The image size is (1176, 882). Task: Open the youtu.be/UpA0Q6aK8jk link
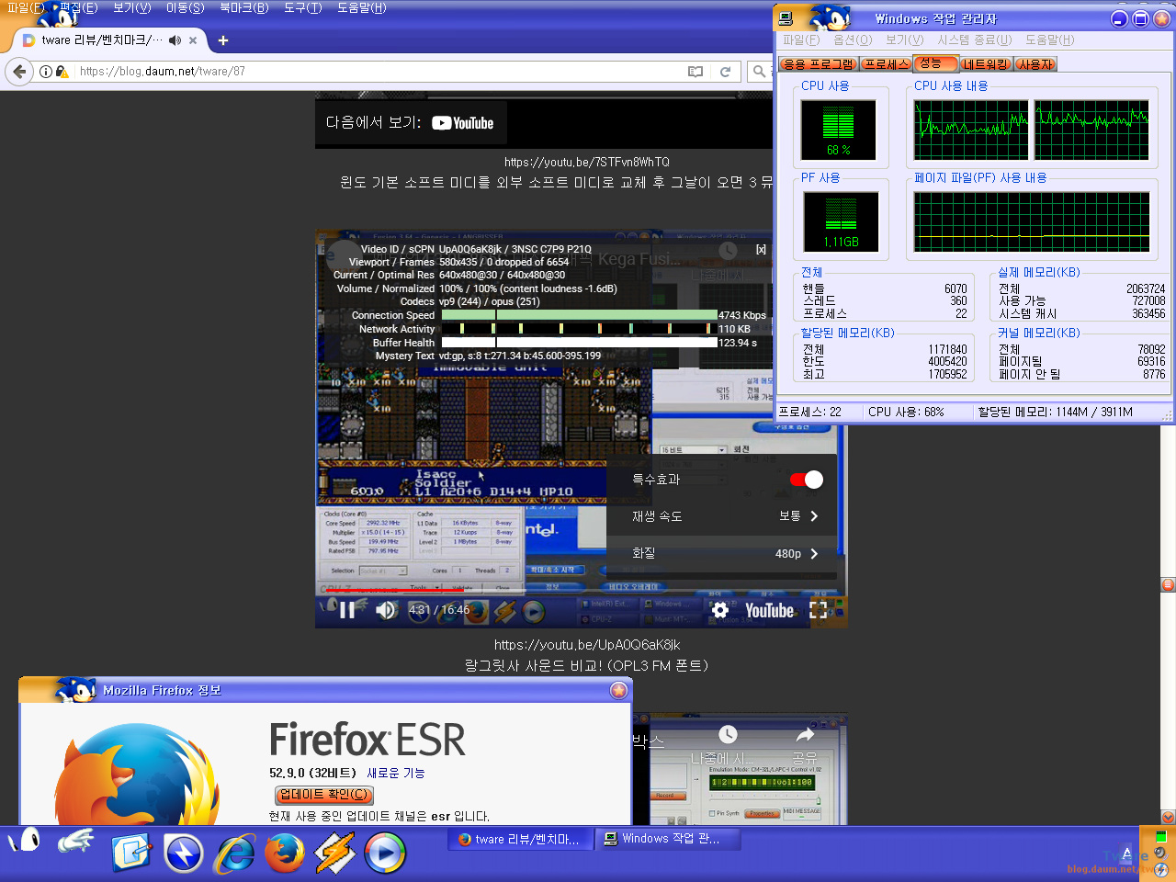[587, 645]
